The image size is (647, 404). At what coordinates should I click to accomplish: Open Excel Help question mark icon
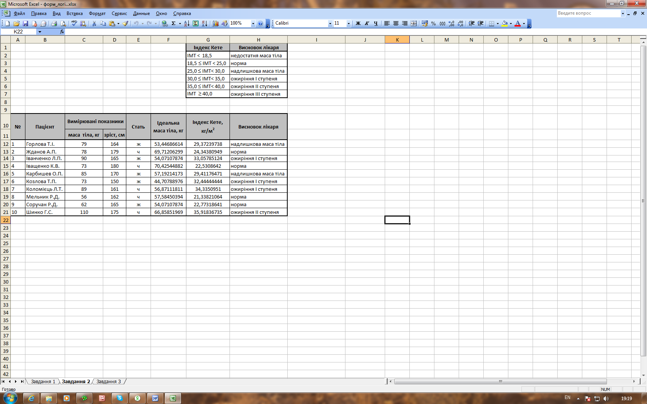pyautogui.click(x=260, y=23)
